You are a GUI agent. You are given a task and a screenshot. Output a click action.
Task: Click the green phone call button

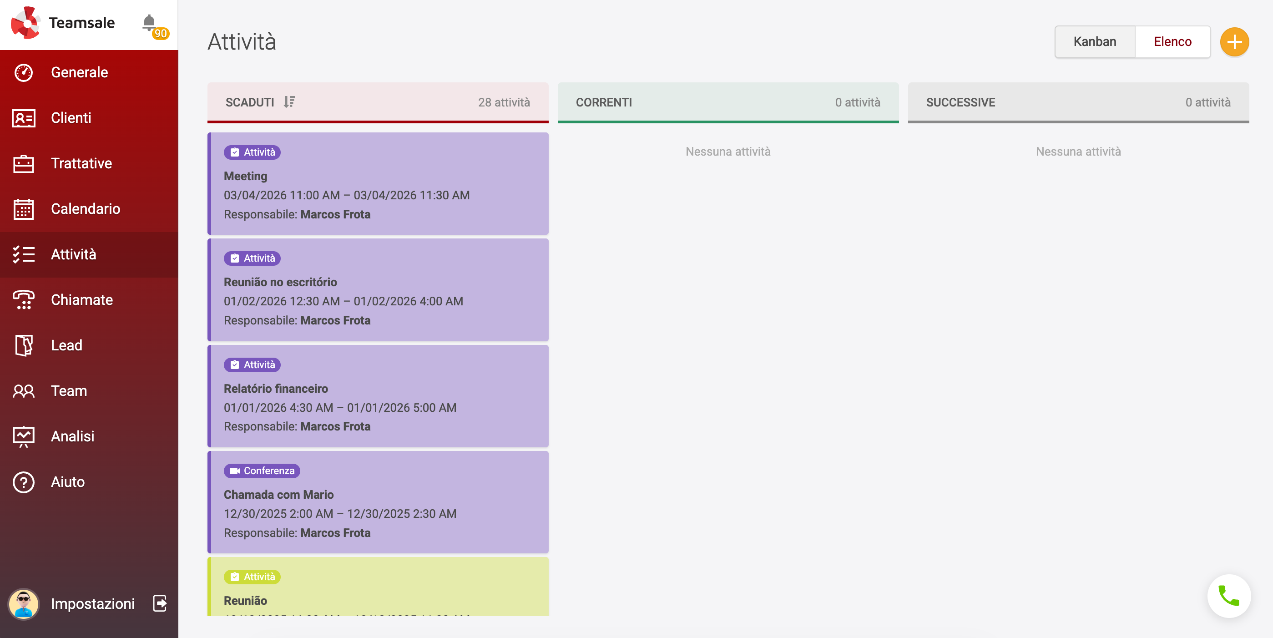[1228, 596]
